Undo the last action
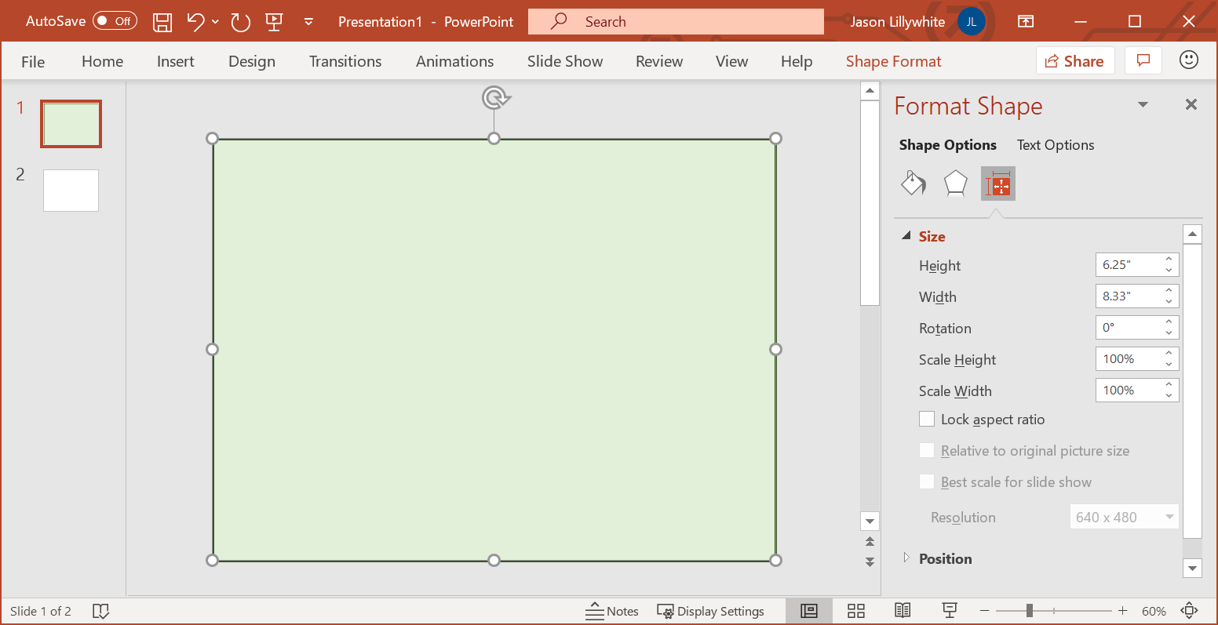This screenshot has height=625, width=1218. tap(195, 22)
